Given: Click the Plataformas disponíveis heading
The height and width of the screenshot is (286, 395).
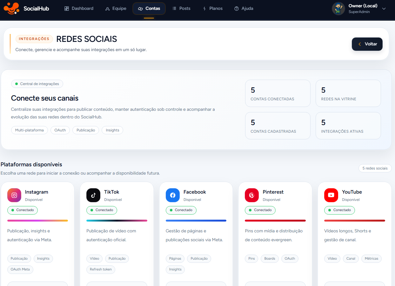Looking at the screenshot, I should point(31,164).
